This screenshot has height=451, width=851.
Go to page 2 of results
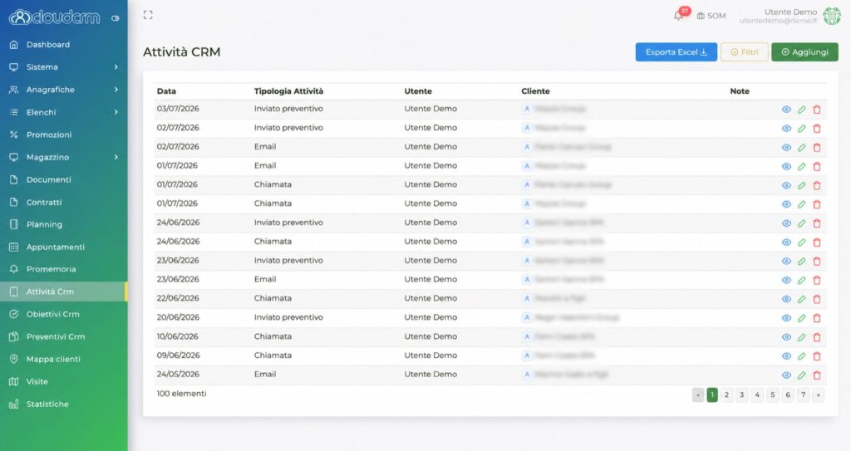click(x=726, y=395)
